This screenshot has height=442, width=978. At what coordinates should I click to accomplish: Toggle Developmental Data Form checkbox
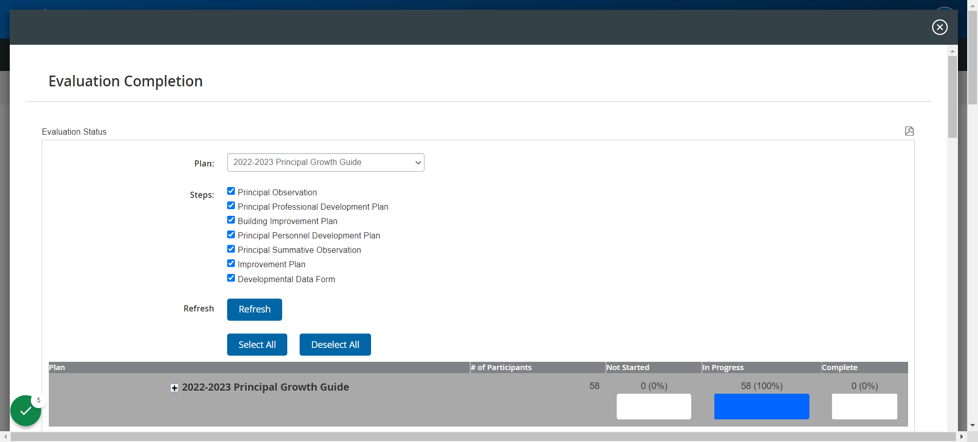(x=231, y=278)
